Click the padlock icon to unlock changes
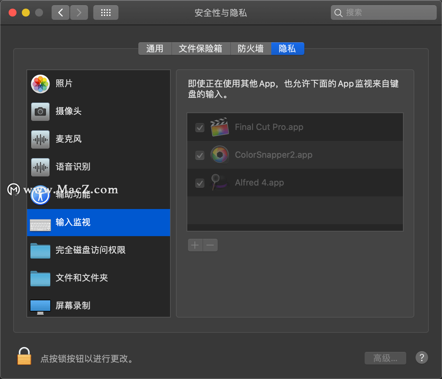 [24, 356]
